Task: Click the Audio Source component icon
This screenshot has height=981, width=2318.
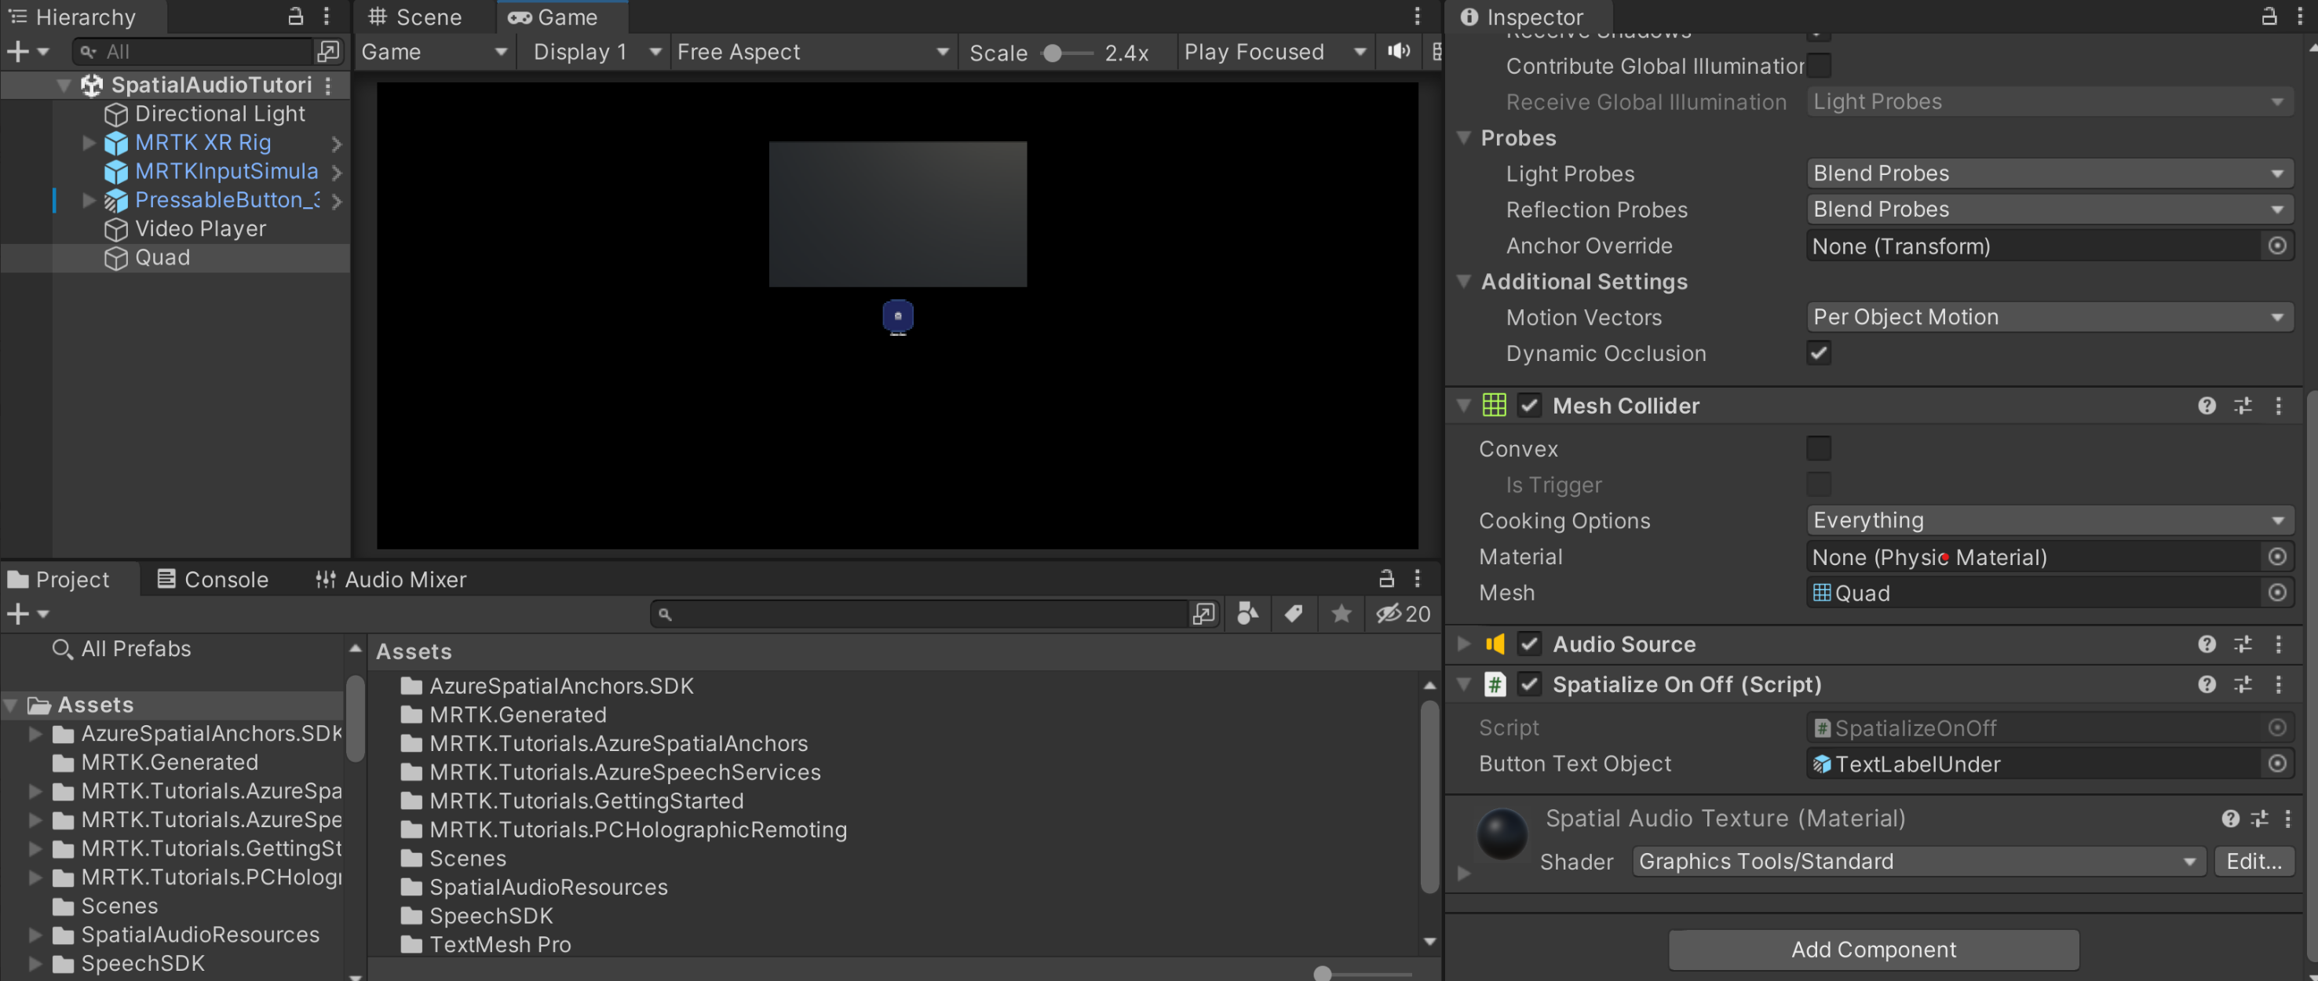Action: pyautogui.click(x=1498, y=644)
